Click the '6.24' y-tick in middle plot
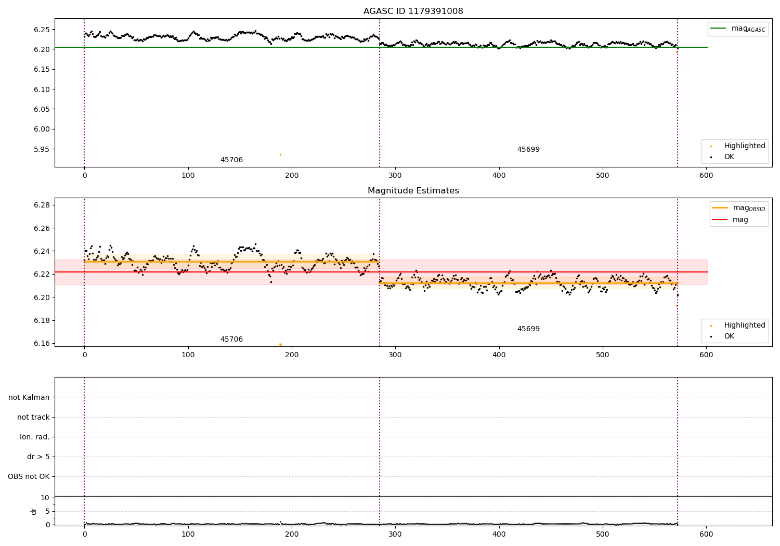 point(42,252)
